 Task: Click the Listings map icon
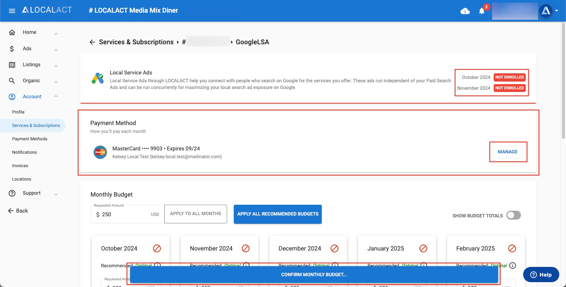[12, 65]
